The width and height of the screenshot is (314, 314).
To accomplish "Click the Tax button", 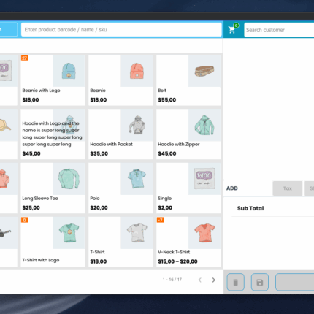I will 288,188.
